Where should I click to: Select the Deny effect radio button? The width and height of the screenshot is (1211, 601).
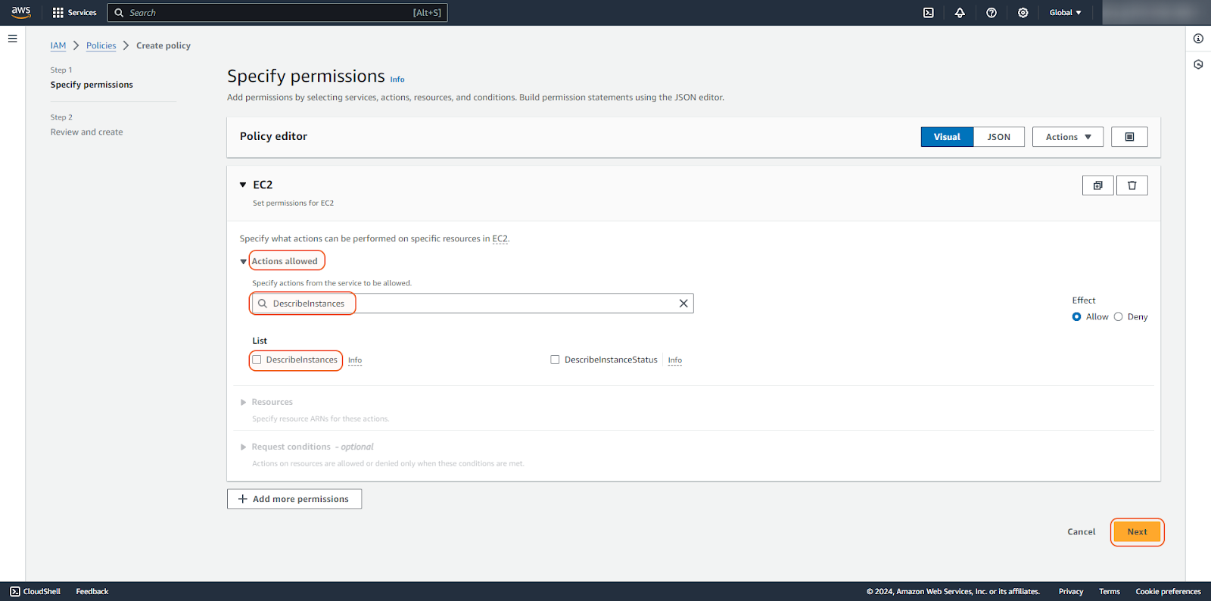click(x=1118, y=317)
